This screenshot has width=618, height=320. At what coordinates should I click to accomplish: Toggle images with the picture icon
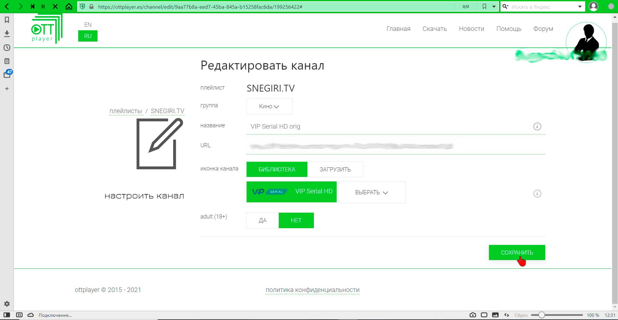[495, 315]
